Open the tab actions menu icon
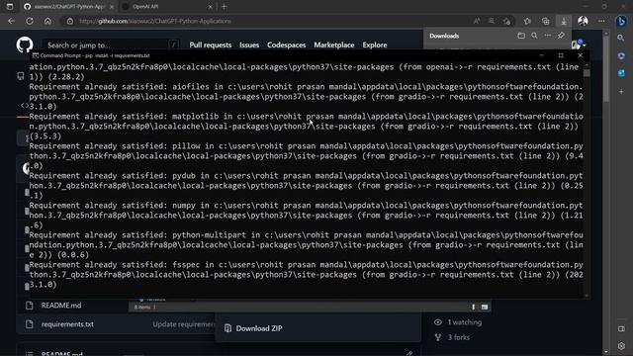 coord(10,7)
